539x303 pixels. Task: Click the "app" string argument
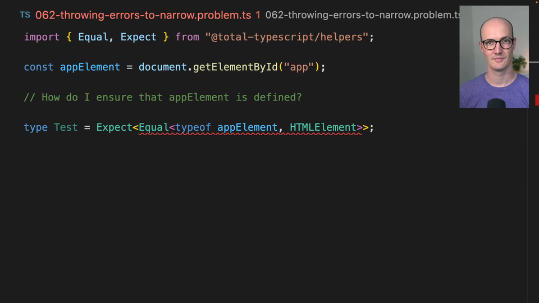pos(298,67)
